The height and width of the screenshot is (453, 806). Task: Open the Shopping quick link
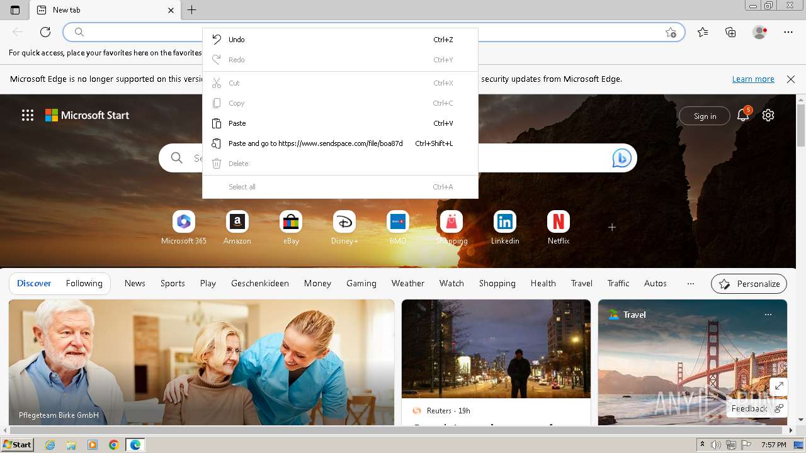[451, 228]
